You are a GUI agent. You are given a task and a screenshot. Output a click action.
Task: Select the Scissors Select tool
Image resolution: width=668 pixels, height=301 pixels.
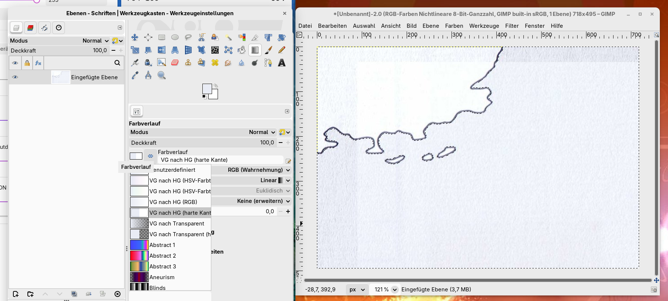202,37
